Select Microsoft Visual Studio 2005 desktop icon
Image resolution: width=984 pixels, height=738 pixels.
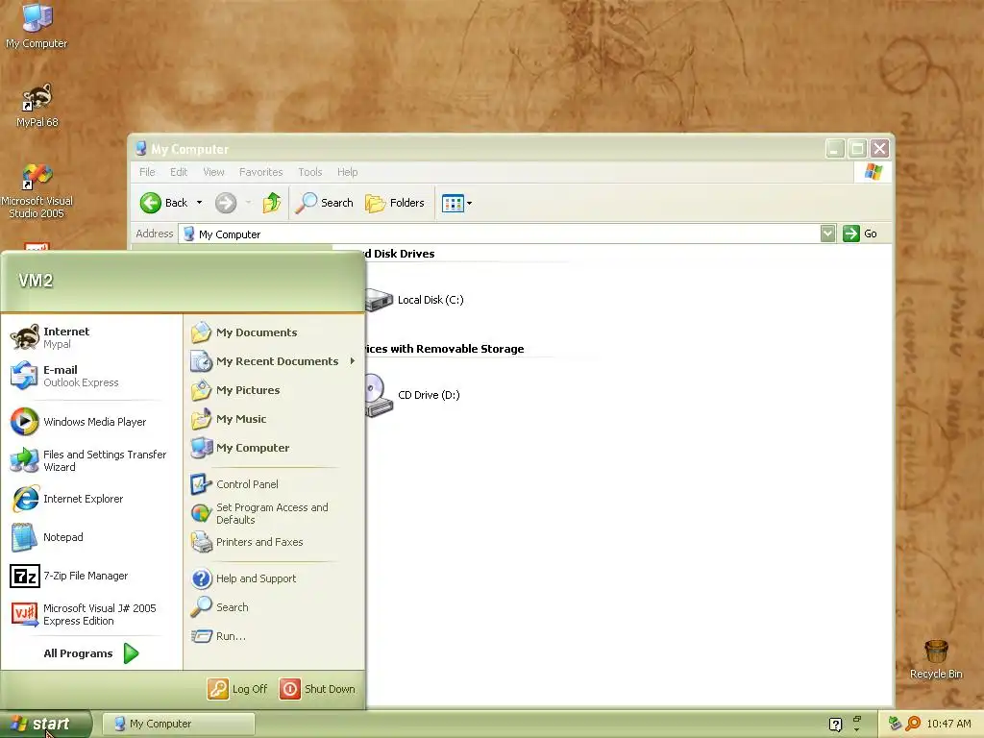tap(37, 191)
